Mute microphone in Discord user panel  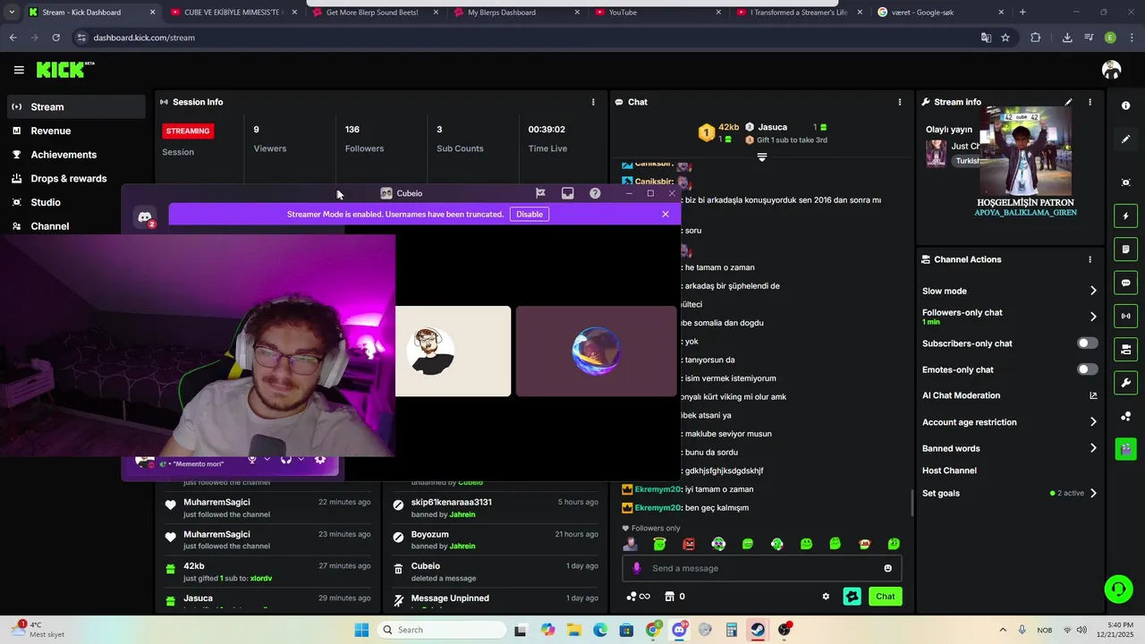252,460
